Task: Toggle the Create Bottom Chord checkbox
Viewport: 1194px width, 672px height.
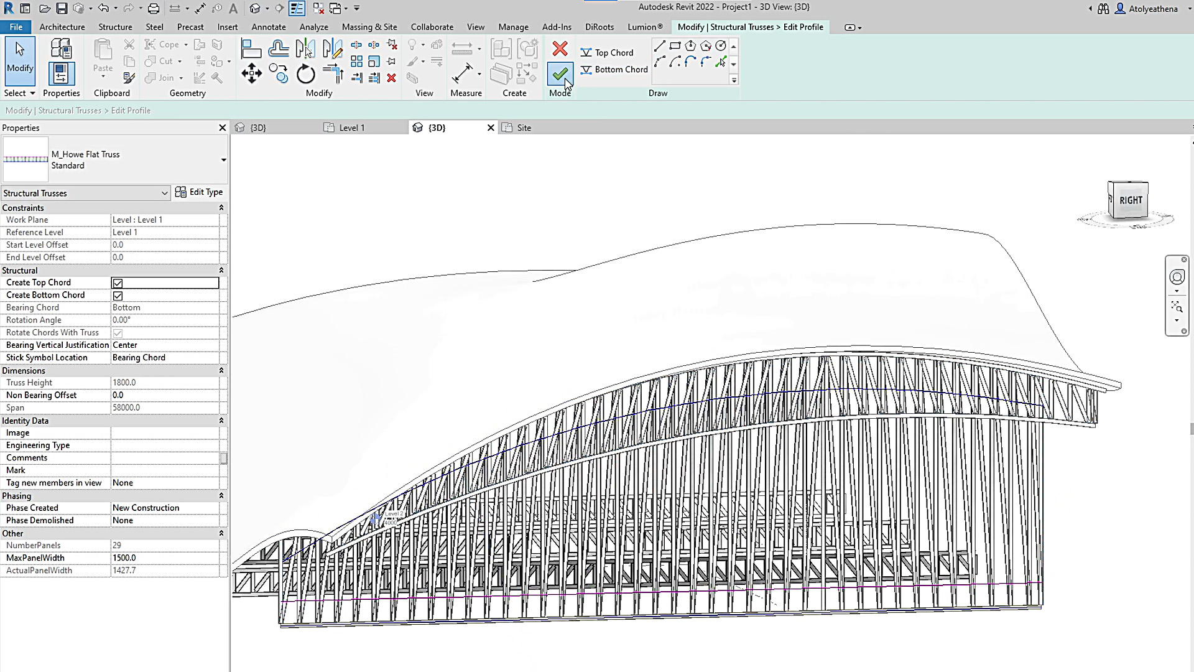Action: click(118, 296)
